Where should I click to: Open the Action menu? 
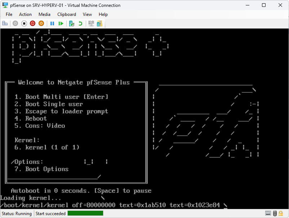click(25, 14)
